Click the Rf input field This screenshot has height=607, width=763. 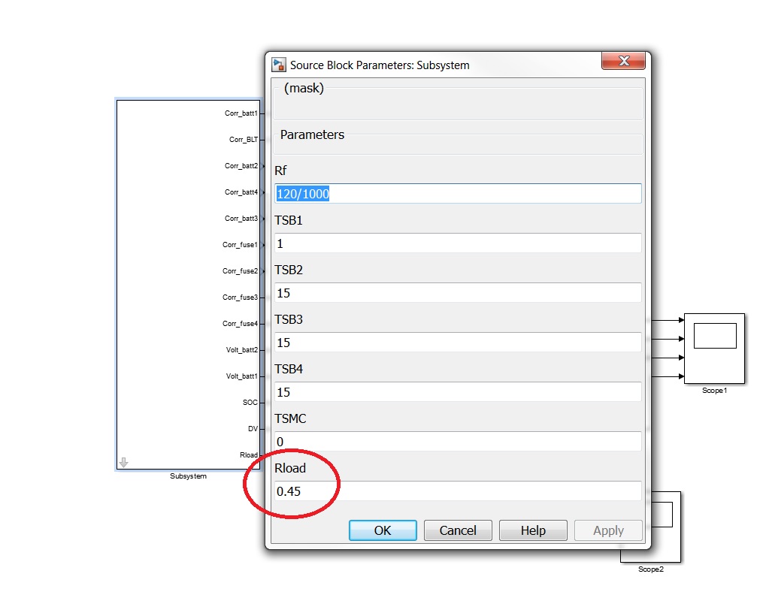(457, 194)
